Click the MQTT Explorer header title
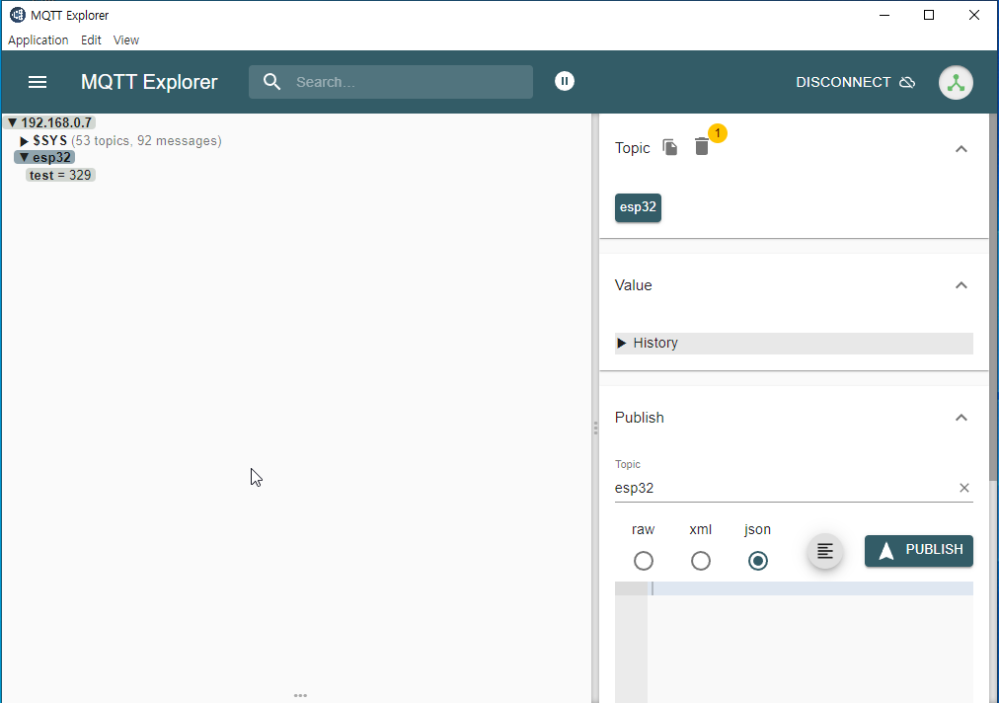 click(149, 82)
